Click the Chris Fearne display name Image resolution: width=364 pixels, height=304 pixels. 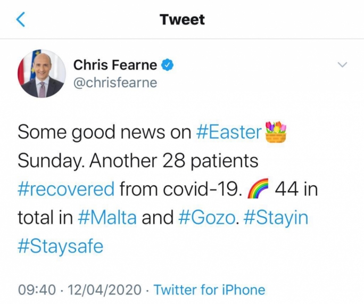click(x=115, y=65)
